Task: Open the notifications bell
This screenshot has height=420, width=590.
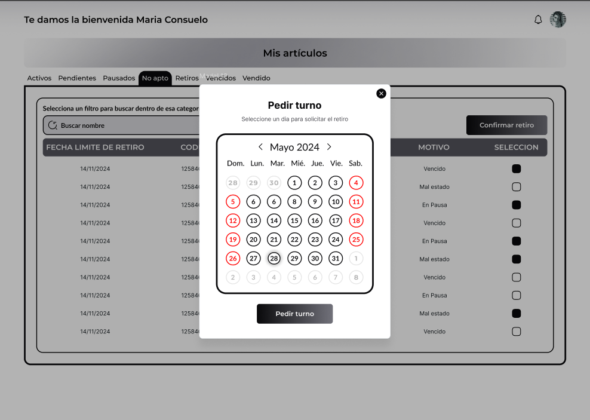Action: [538, 20]
